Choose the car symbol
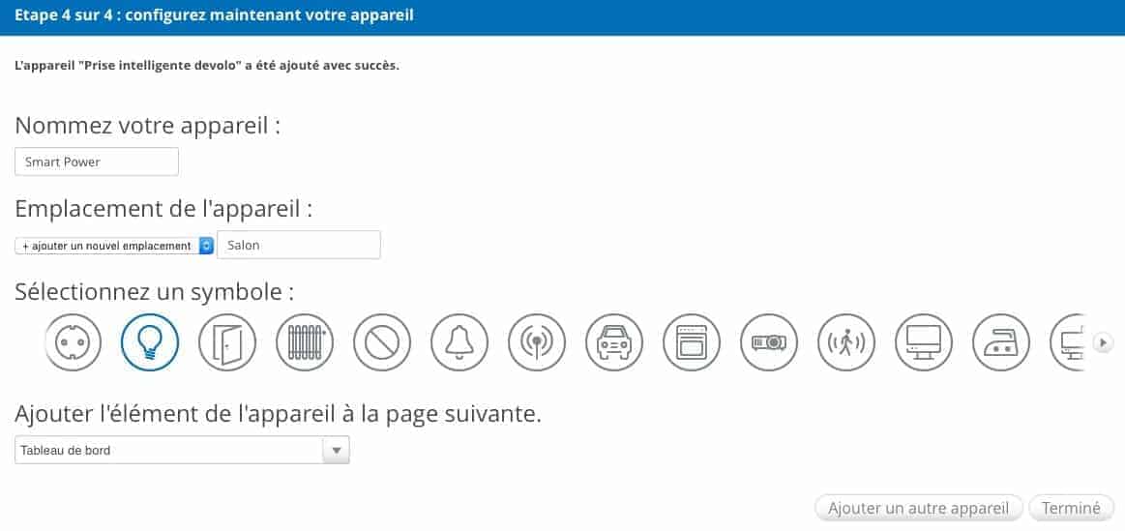This screenshot has height=531, width=1125. [x=614, y=341]
